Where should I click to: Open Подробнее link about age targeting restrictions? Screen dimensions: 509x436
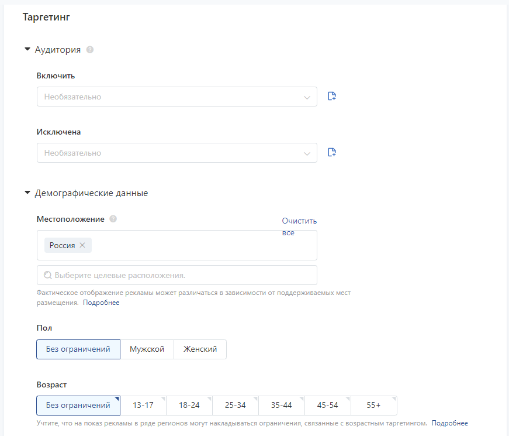tap(449, 423)
